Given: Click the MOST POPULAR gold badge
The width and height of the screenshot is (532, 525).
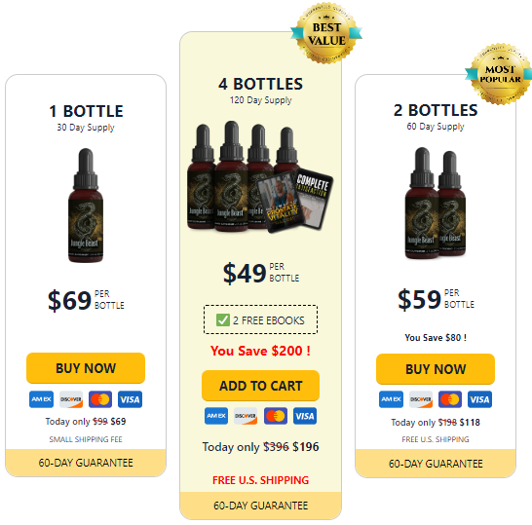Looking at the screenshot, I should tap(500, 74).
